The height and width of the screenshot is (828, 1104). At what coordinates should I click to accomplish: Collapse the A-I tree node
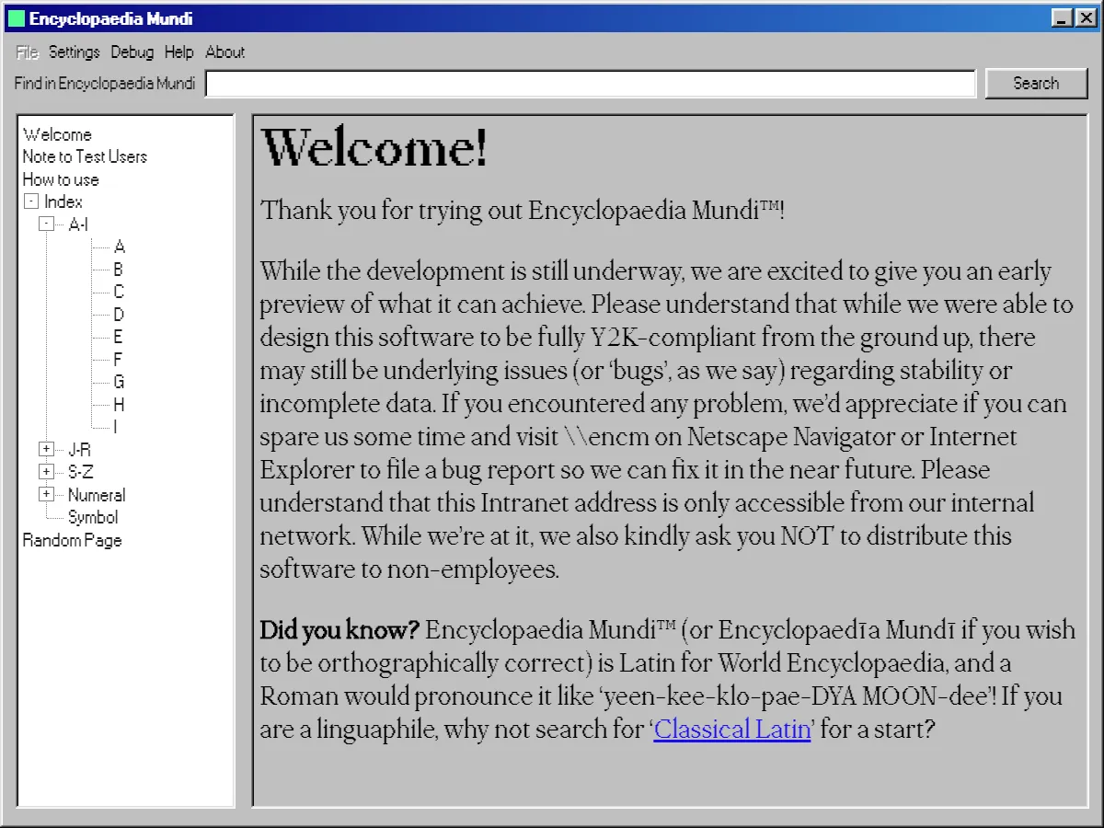[x=46, y=224]
